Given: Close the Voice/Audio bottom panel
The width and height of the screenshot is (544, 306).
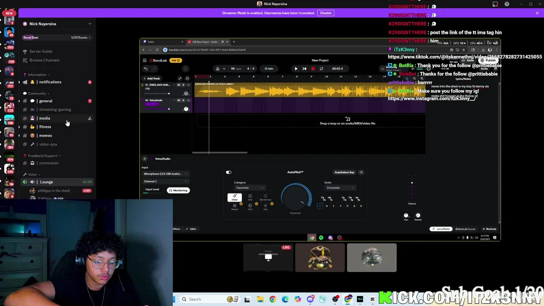Looking at the screenshot, I should tap(144, 159).
